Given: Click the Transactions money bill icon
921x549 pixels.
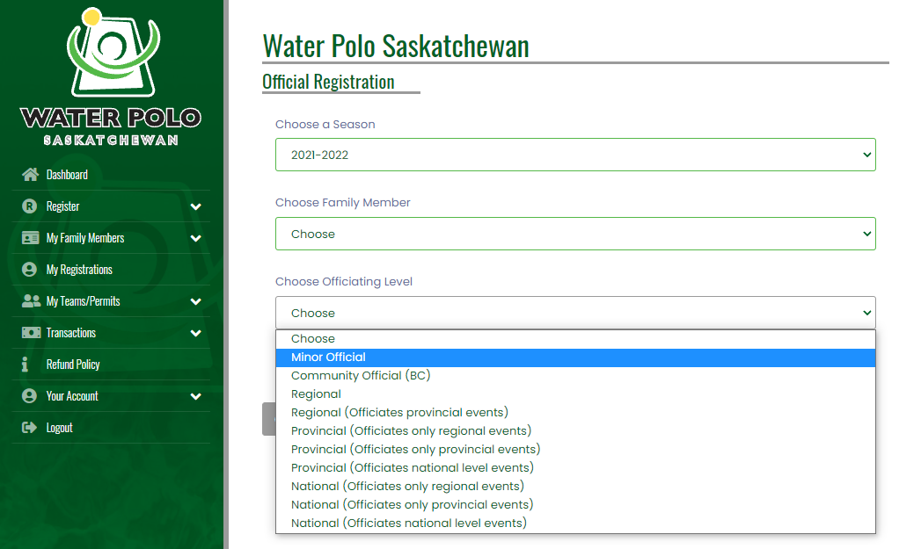Looking at the screenshot, I should [31, 333].
